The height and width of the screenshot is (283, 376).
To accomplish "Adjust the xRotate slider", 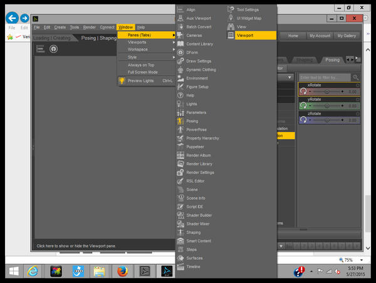I will (x=326, y=91).
